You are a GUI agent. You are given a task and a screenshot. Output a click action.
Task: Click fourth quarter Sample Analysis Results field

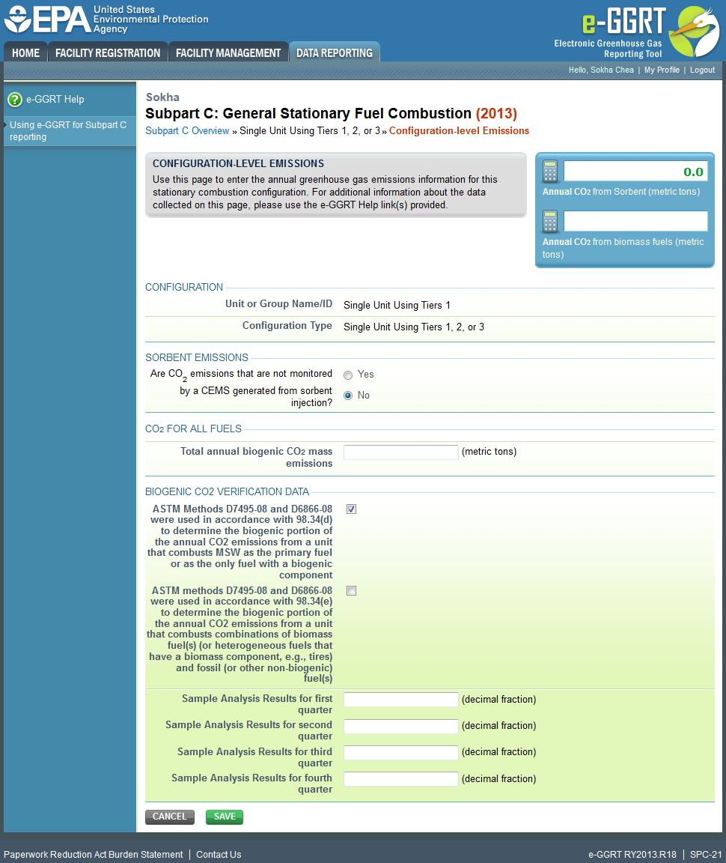pyautogui.click(x=401, y=779)
